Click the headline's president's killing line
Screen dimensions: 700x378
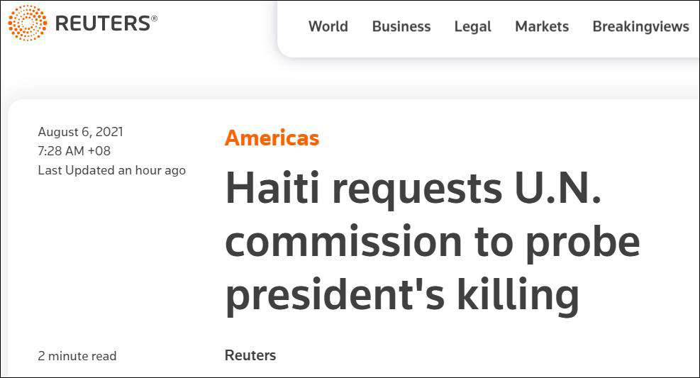pyautogui.click(x=401, y=294)
